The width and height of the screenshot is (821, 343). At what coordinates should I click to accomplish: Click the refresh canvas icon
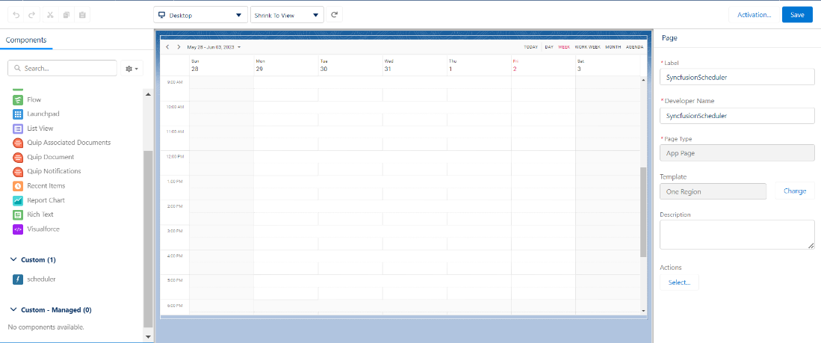[335, 15]
